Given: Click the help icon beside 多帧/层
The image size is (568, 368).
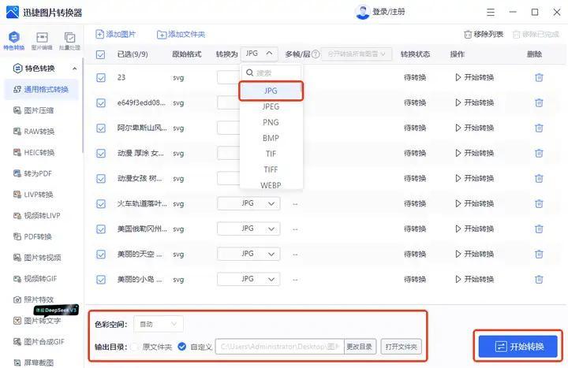Looking at the screenshot, I should [316, 54].
